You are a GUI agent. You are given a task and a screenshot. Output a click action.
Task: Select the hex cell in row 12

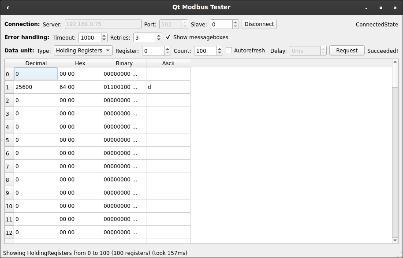click(x=80, y=232)
